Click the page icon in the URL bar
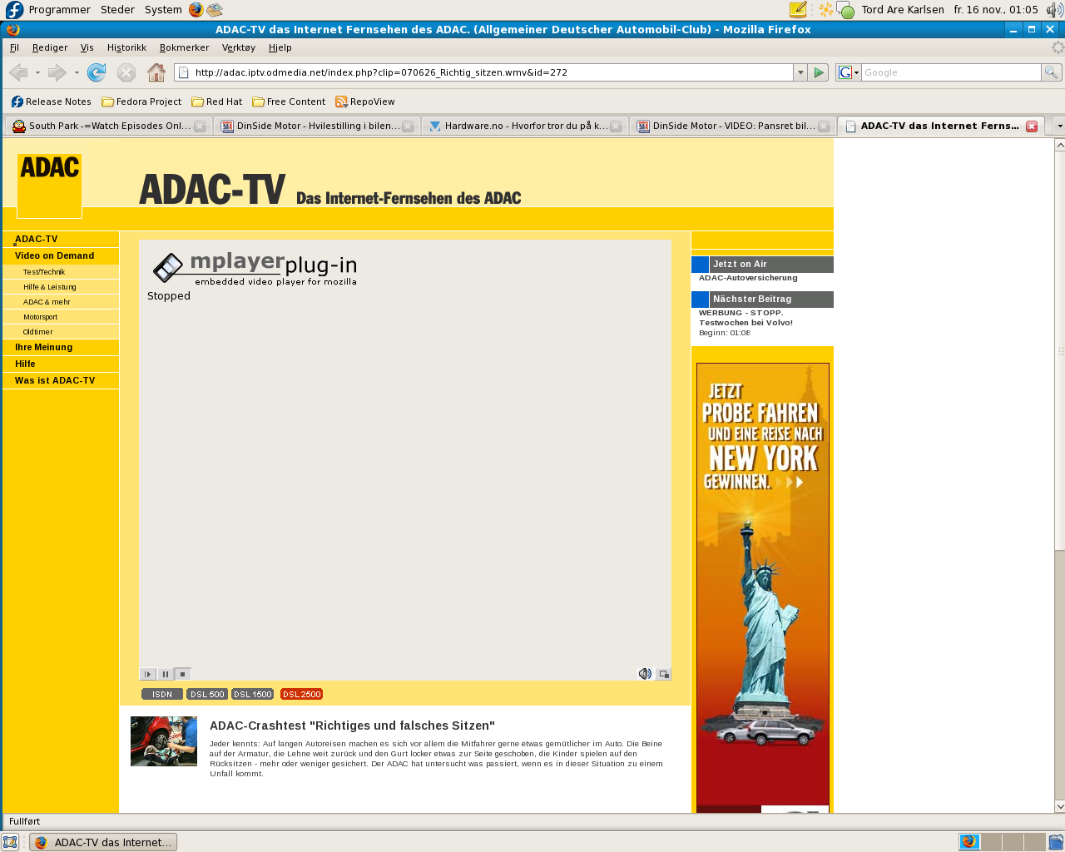This screenshot has width=1065, height=852. pyautogui.click(x=184, y=72)
